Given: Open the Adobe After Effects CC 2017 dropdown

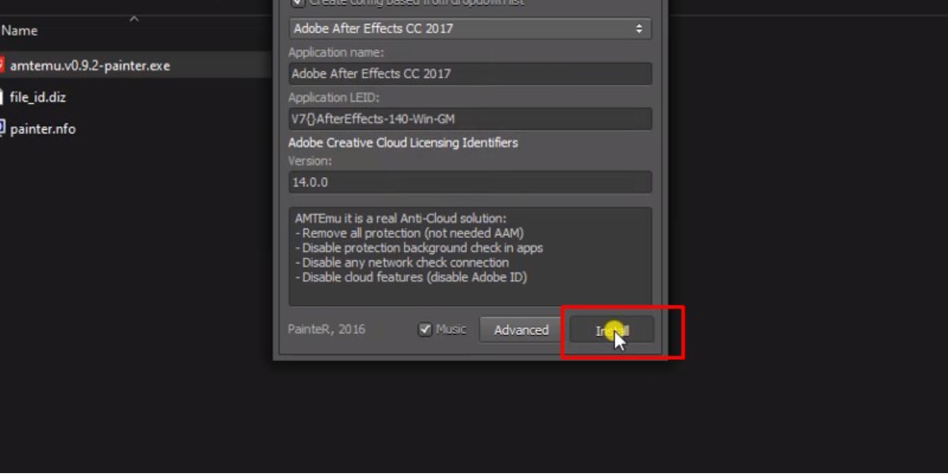Looking at the screenshot, I should 470,28.
